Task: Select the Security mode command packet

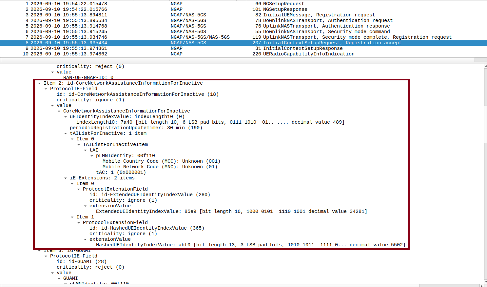Action: point(243,32)
